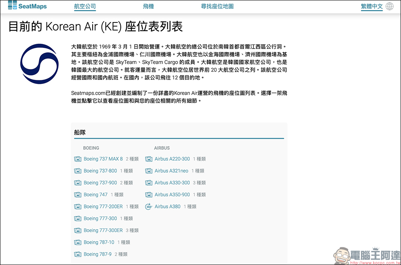
Task: Click the 船隊 section heading
Action: pyautogui.click(x=80, y=132)
